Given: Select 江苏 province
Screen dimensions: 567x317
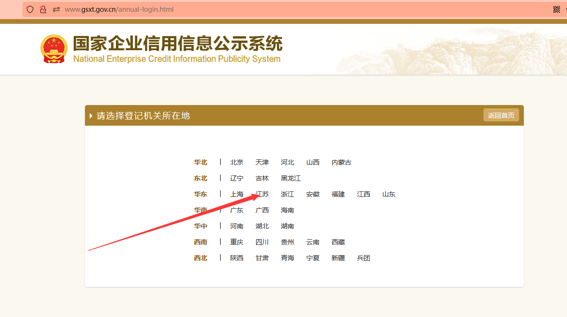Looking at the screenshot, I should click(x=262, y=194).
